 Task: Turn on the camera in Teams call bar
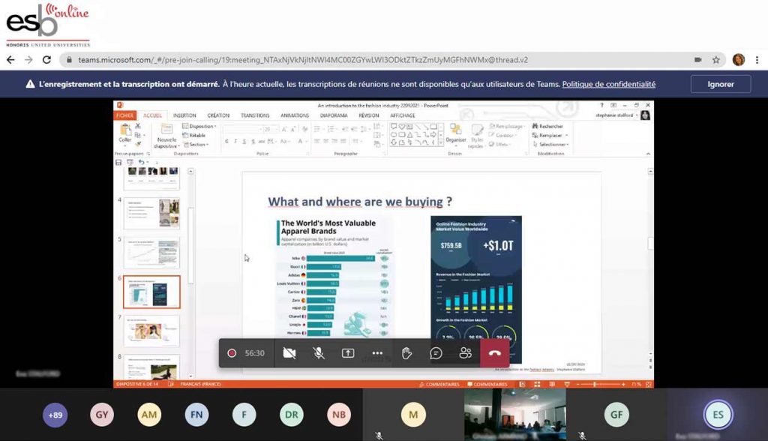pyautogui.click(x=289, y=352)
